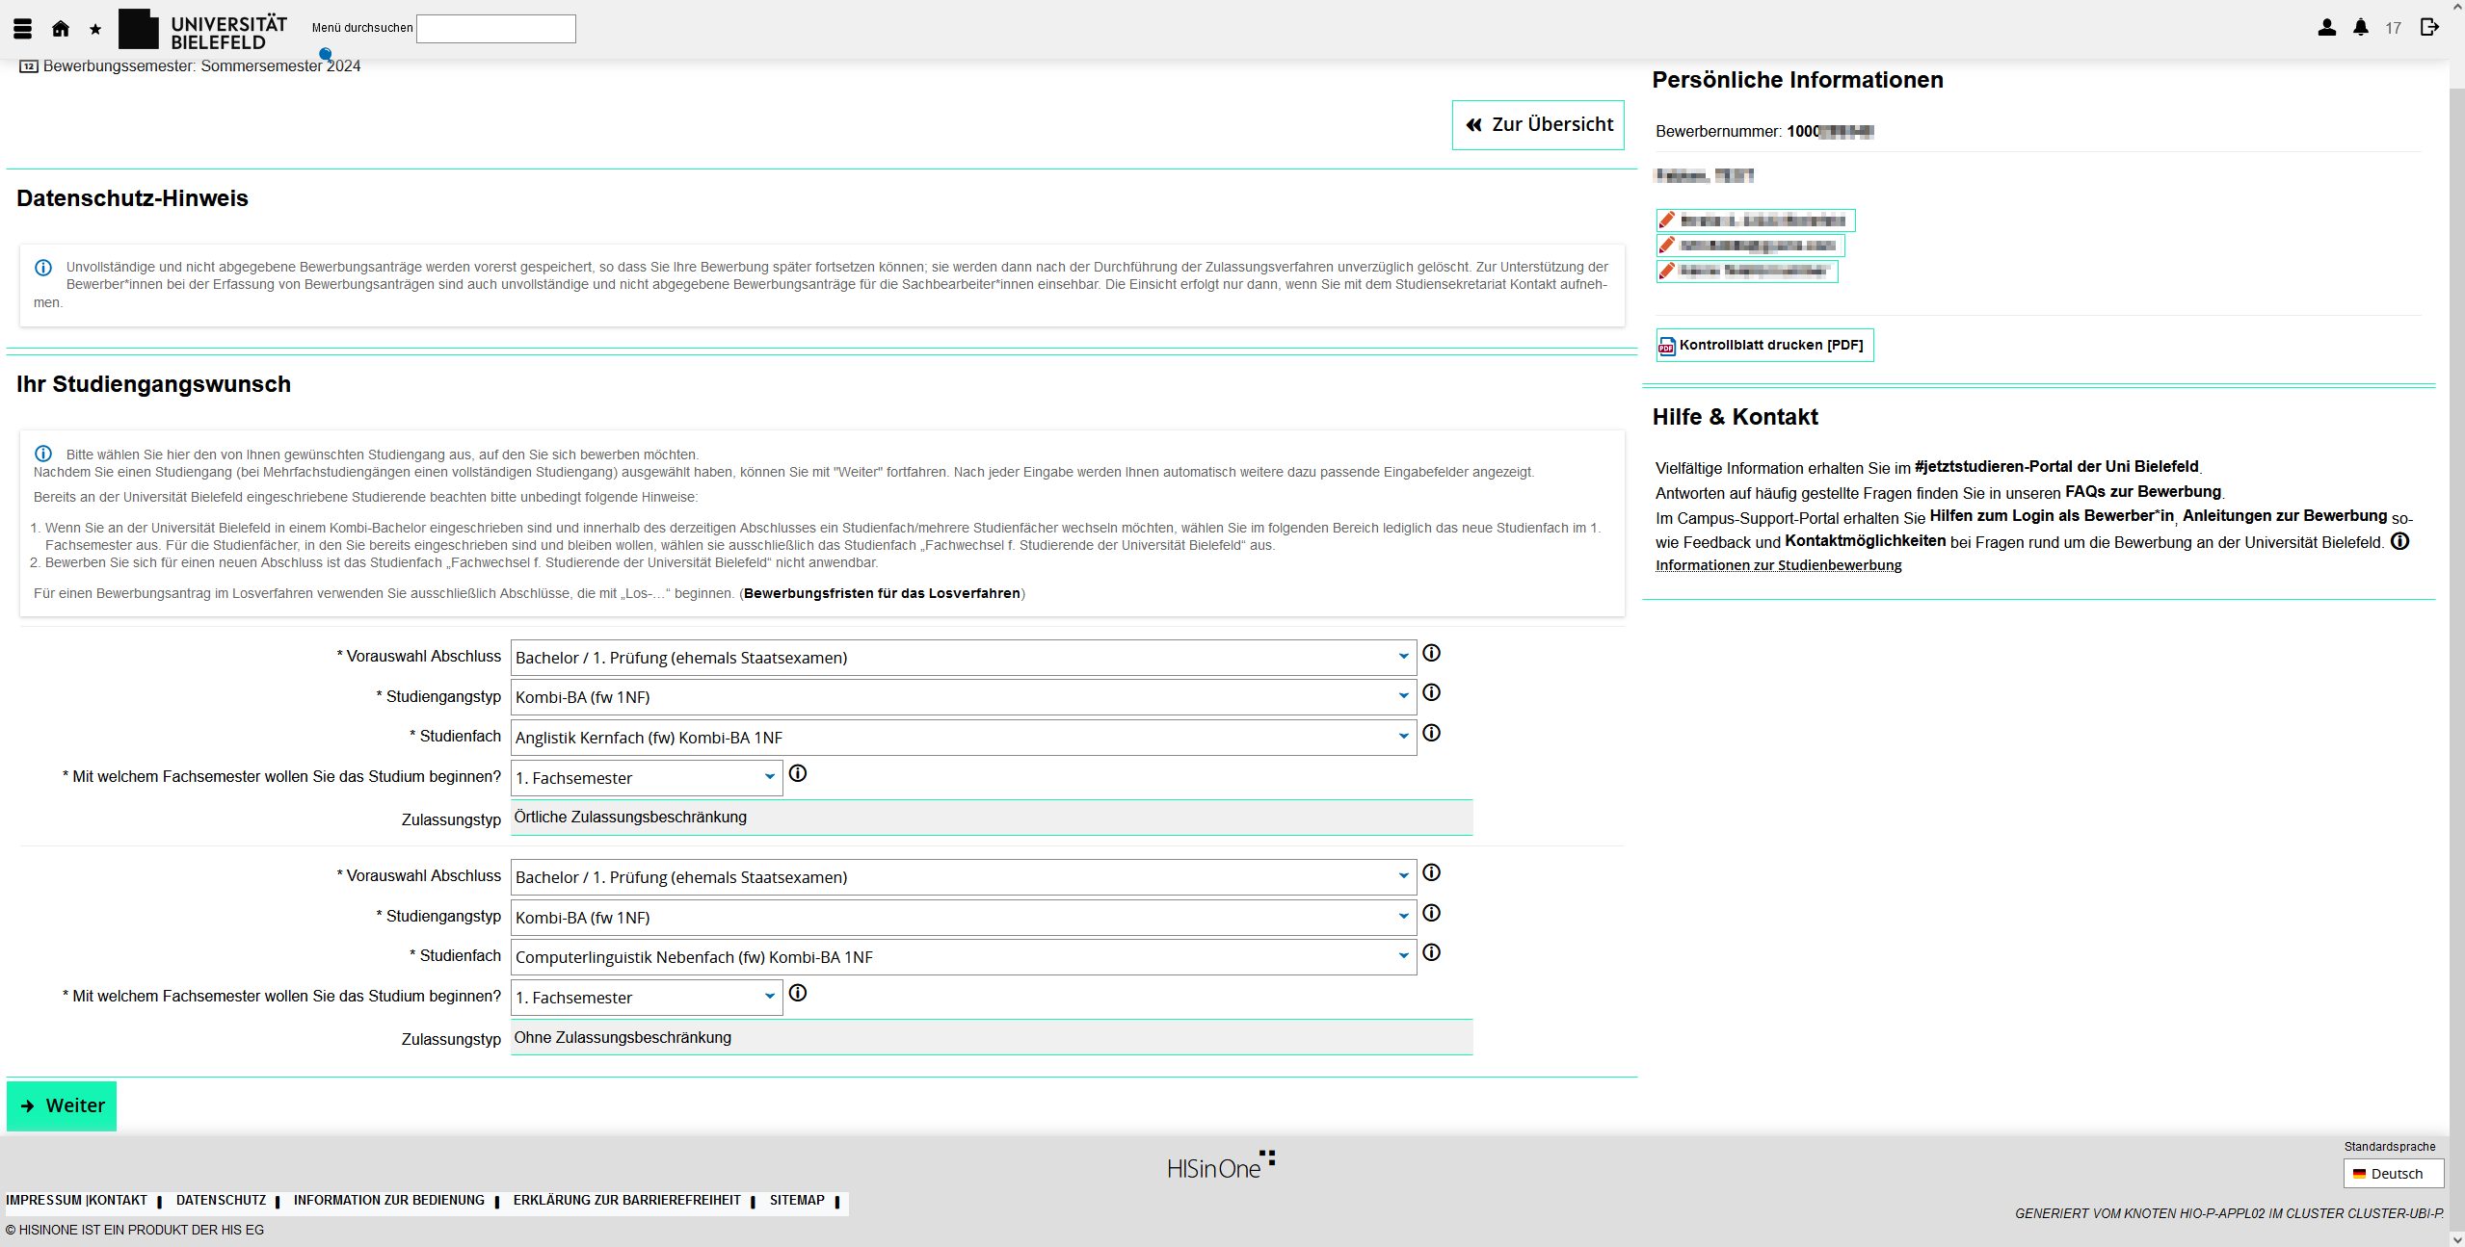This screenshot has height=1247, width=2465.
Task: Open Hilfen zum Login als Bewerber*in link
Action: click(x=2052, y=516)
